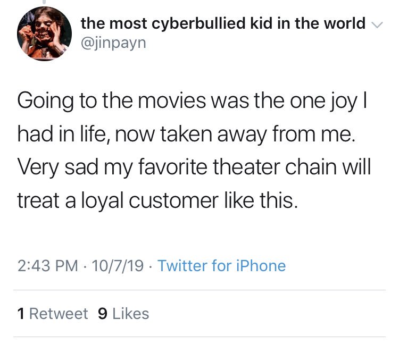Click the tweet line starting "had in life"
Viewport: 399px width, 344px height.
pos(184,136)
